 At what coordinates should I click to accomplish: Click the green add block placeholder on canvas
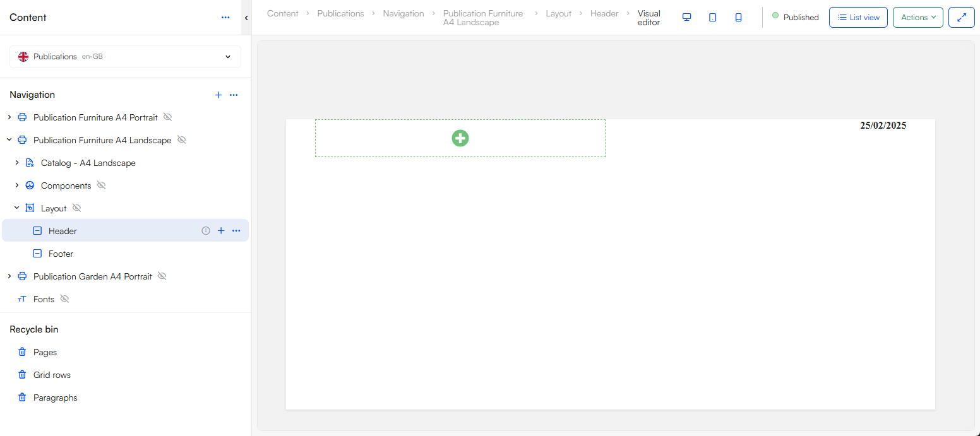pyautogui.click(x=460, y=138)
